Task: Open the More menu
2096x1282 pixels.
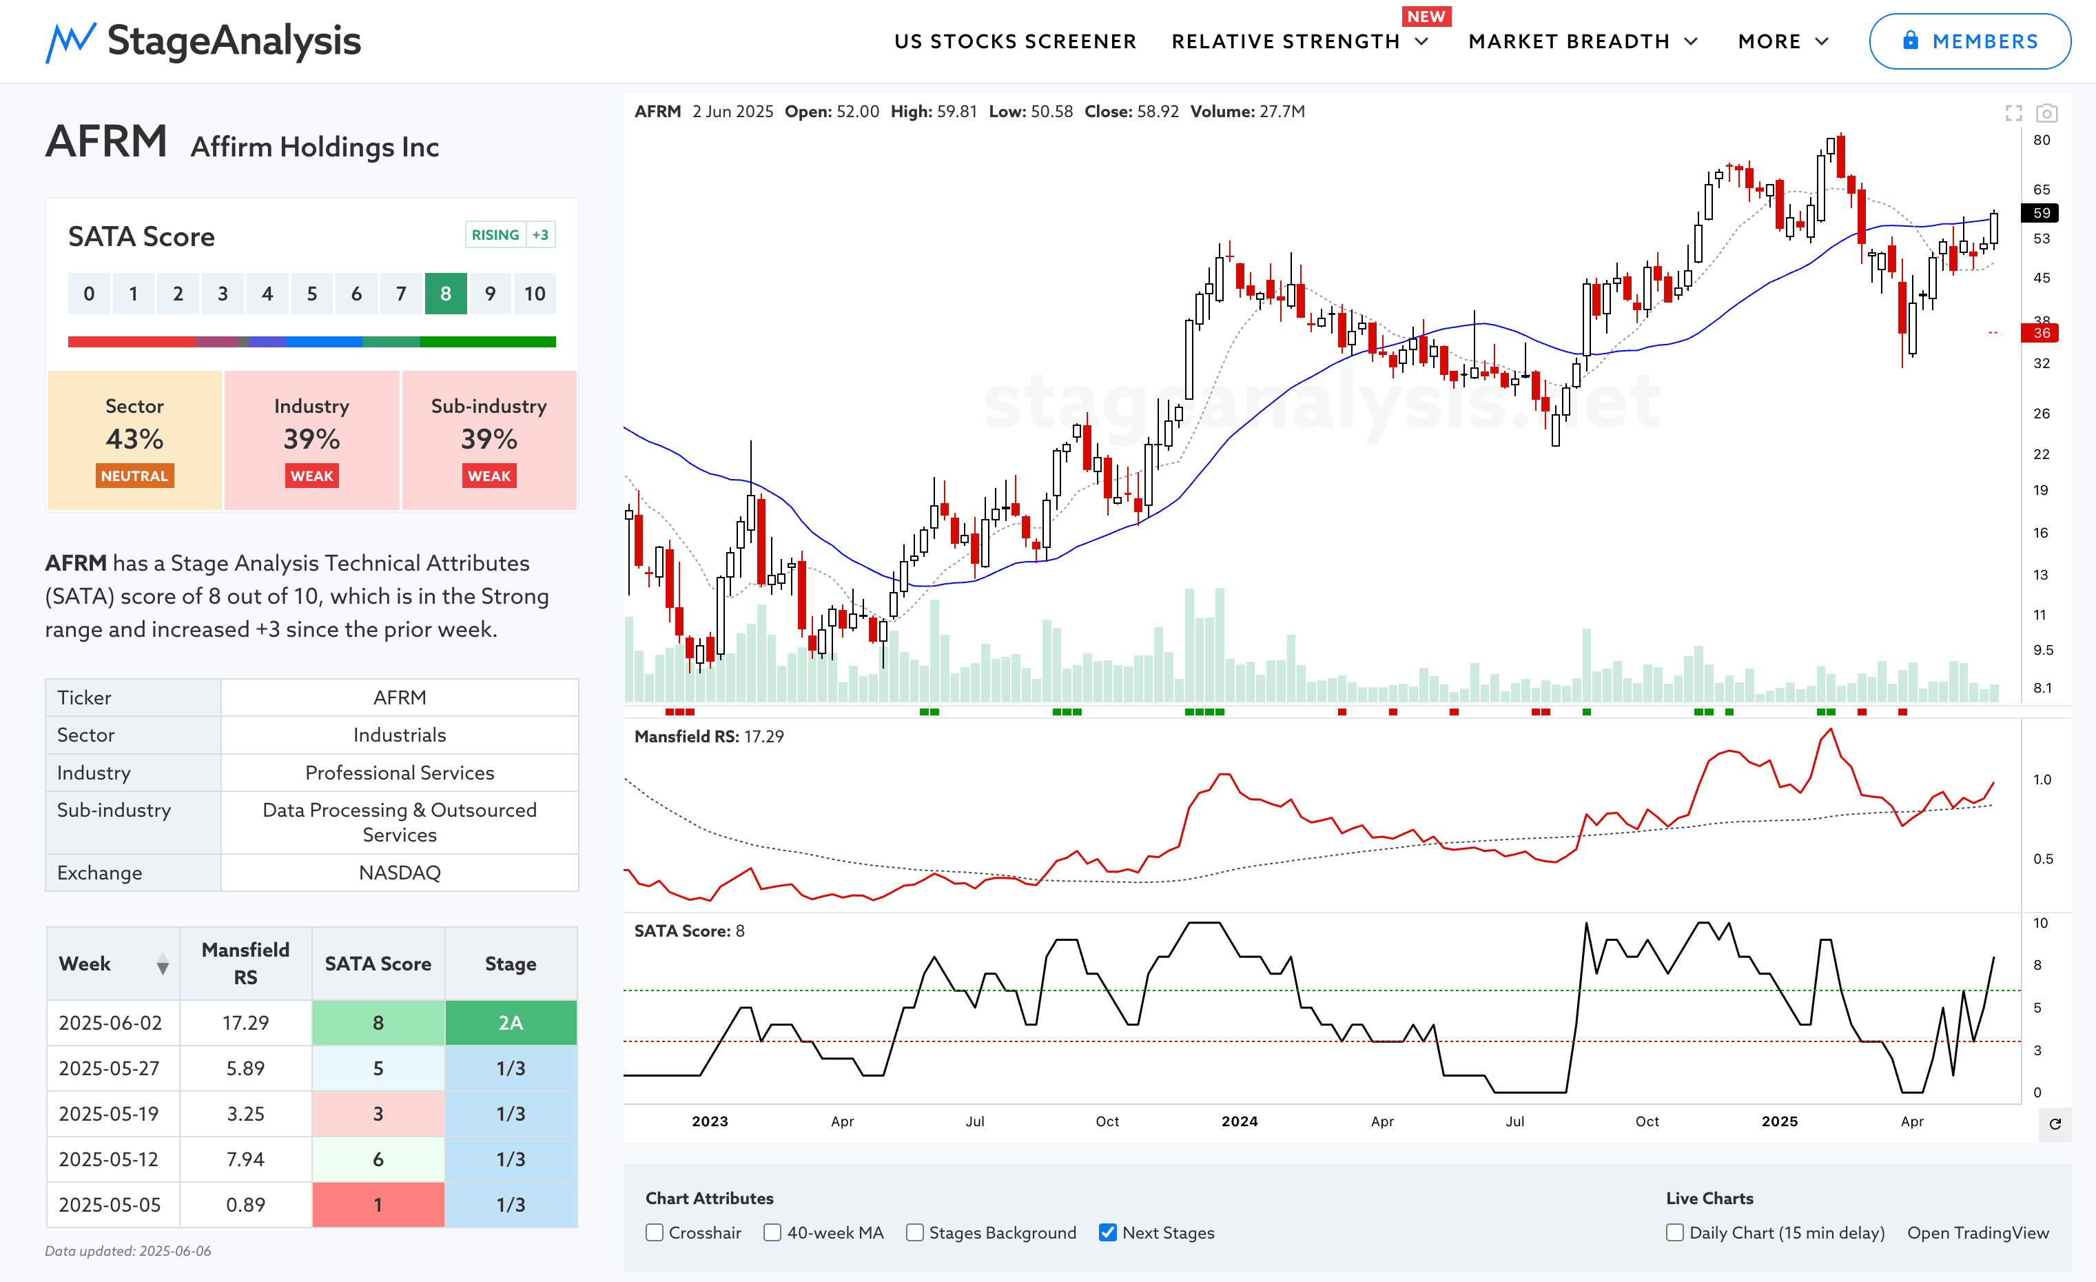Action: tap(1769, 41)
